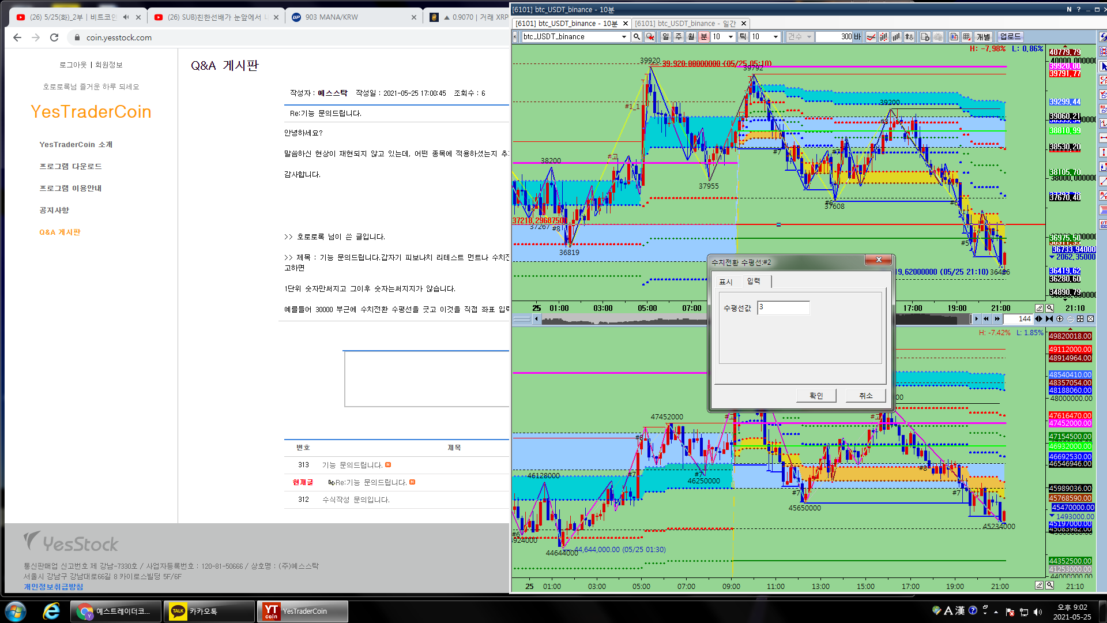Open the btc_USDT_binance symbol dropdown
1107x623 pixels.
(x=624, y=37)
